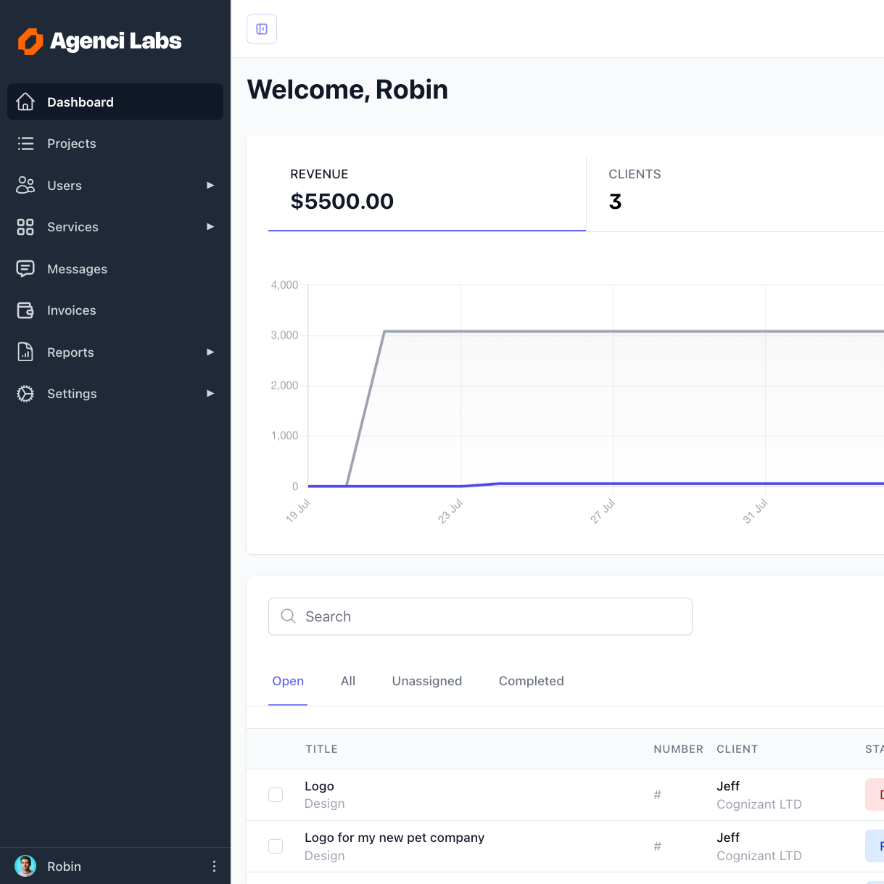Select the All tab in the task list
The height and width of the screenshot is (884, 884).
(x=348, y=681)
